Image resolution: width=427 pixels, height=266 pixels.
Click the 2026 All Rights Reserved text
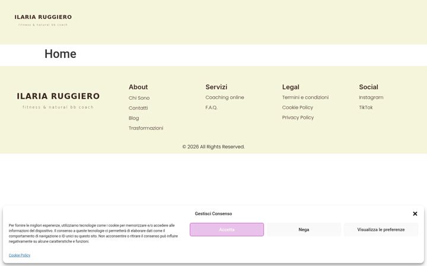click(x=213, y=147)
